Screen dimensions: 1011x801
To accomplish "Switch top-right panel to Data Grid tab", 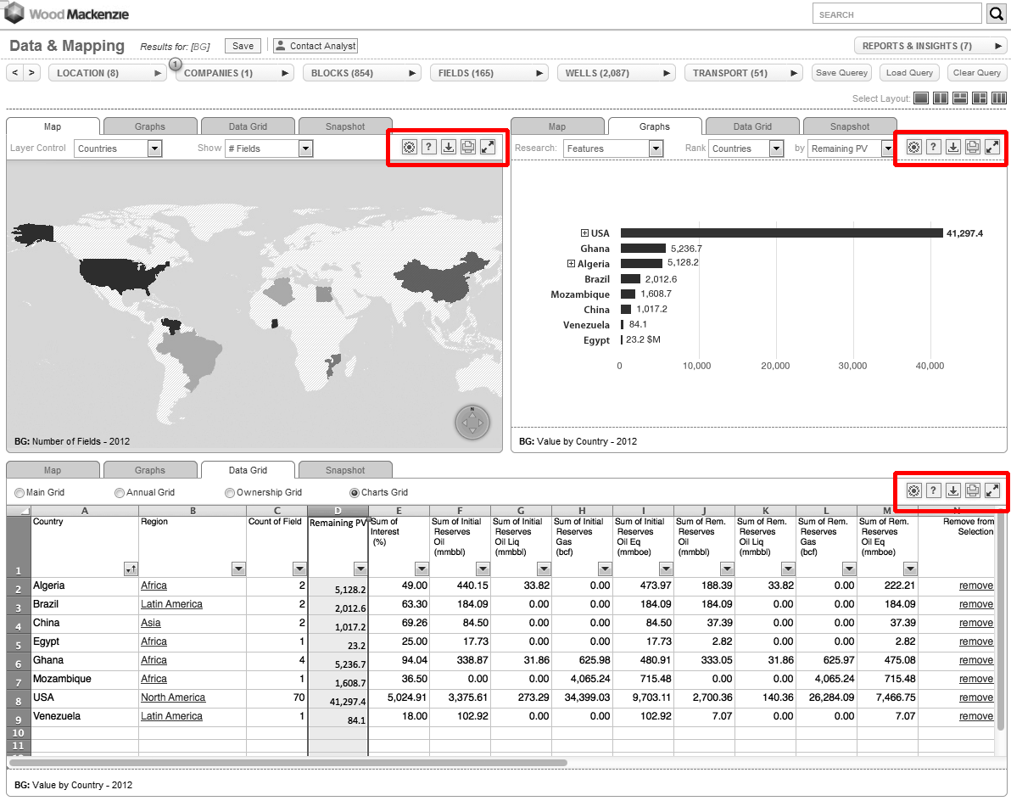I will (x=752, y=126).
